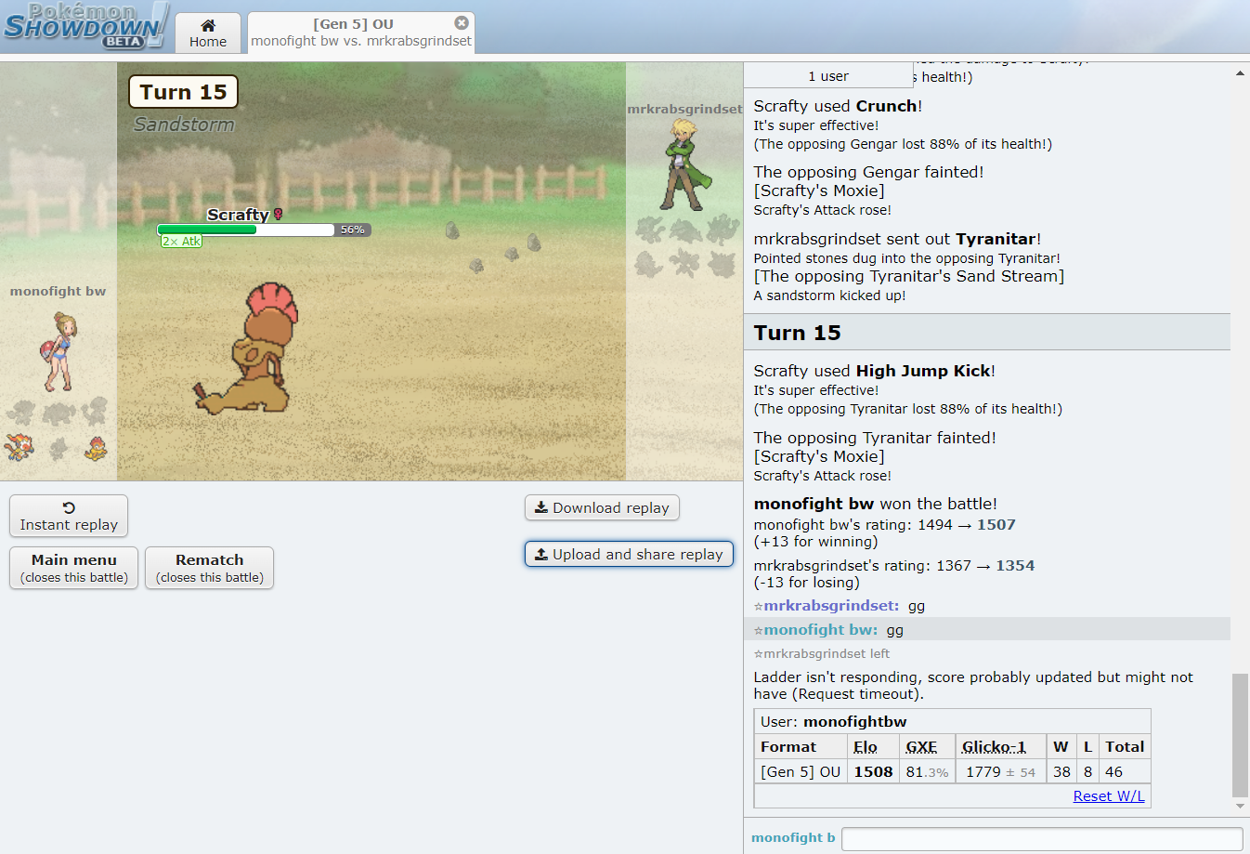Viewport: 1250px width, 854px height.
Task: Click the monofight bw name label on battlefield
Action: [58, 291]
